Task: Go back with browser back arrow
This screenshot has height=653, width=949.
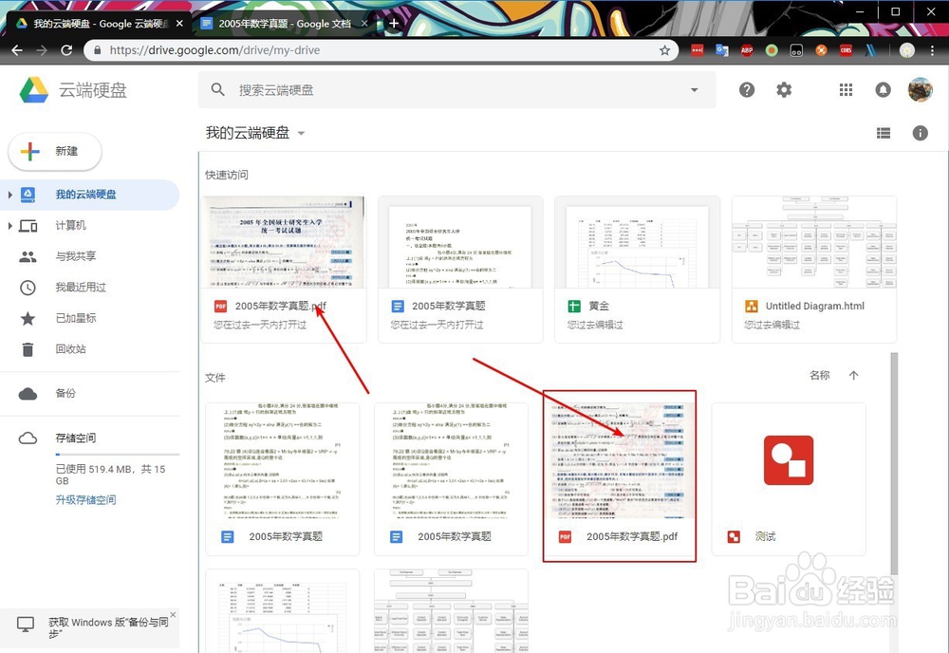Action: tap(17, 50)
